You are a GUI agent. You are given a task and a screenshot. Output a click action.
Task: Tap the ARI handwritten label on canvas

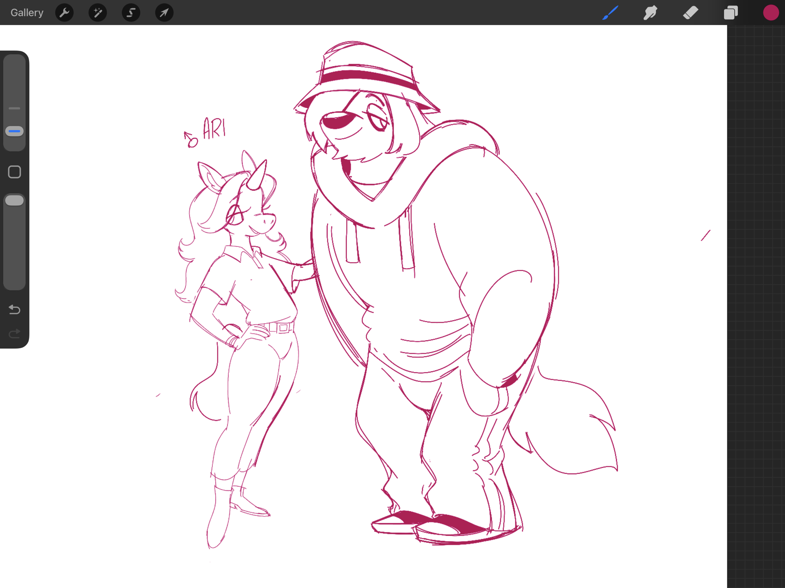tap(214, 129)
